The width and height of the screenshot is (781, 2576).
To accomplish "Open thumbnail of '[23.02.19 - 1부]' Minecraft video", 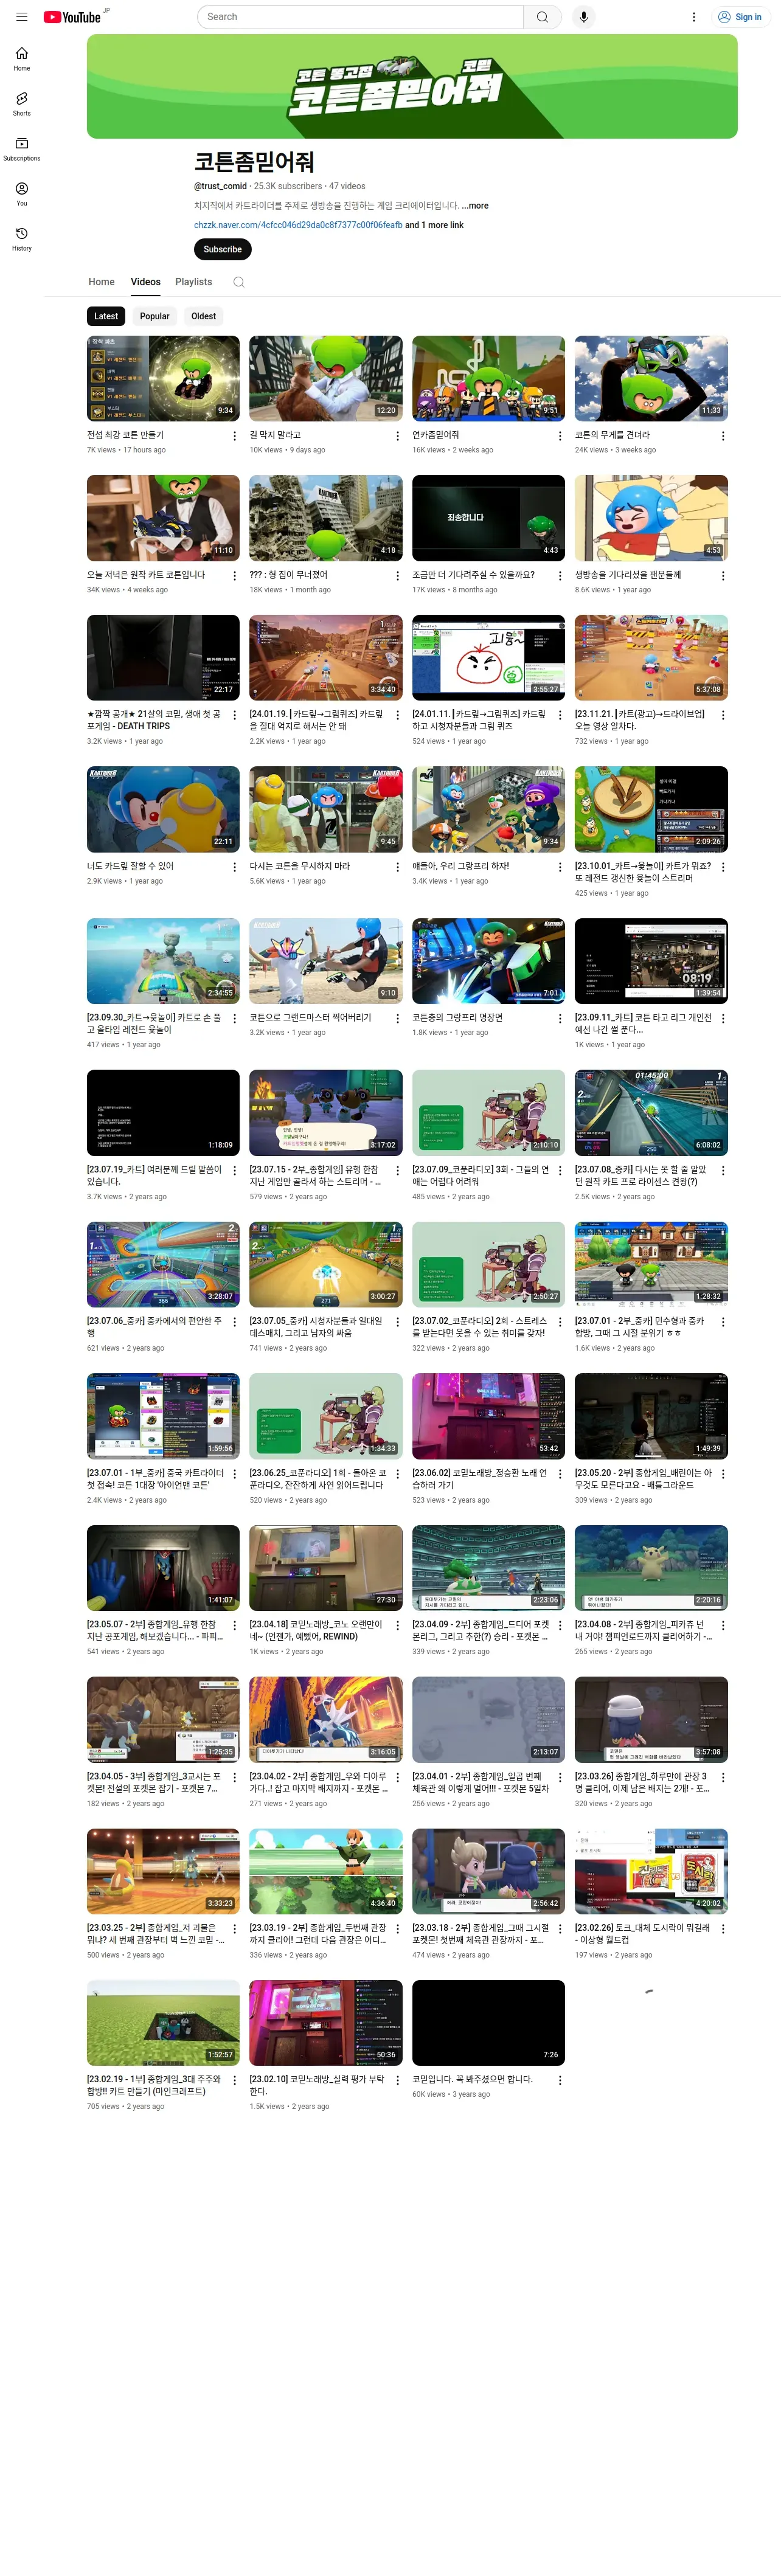I will click(x=163, y=2023).
